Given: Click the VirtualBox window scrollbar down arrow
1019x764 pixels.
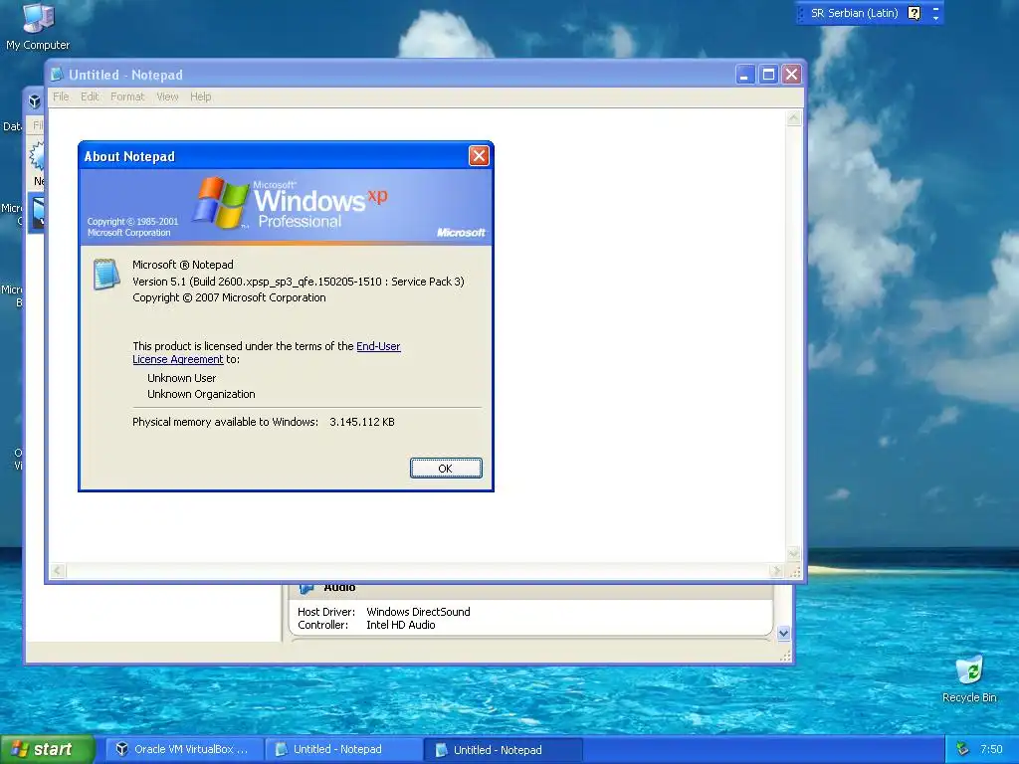Looking at the screenshot, I should click(x=783, y=633).
